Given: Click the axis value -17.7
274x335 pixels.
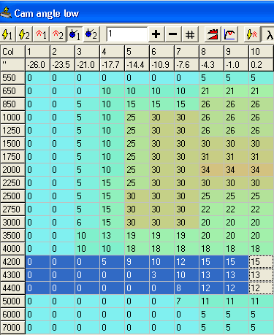Looking at the screenshot, I should (113, 65).
